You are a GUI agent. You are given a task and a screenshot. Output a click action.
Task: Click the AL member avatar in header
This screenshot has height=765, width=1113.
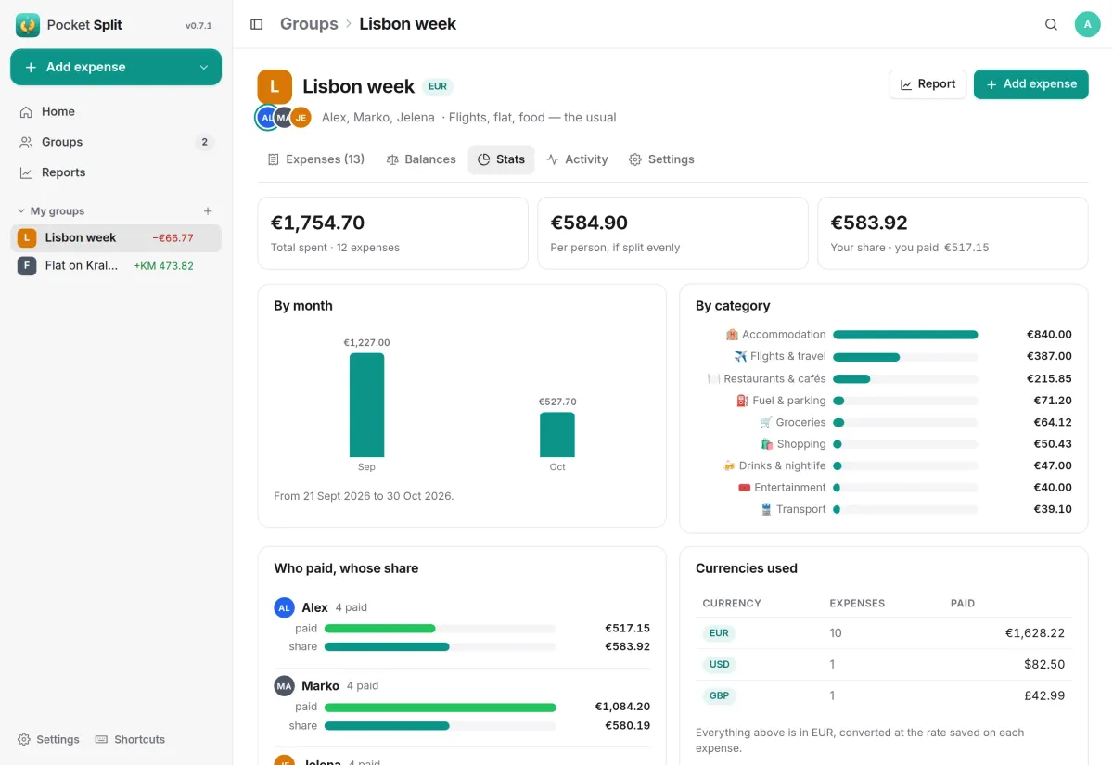pos(266,118)
